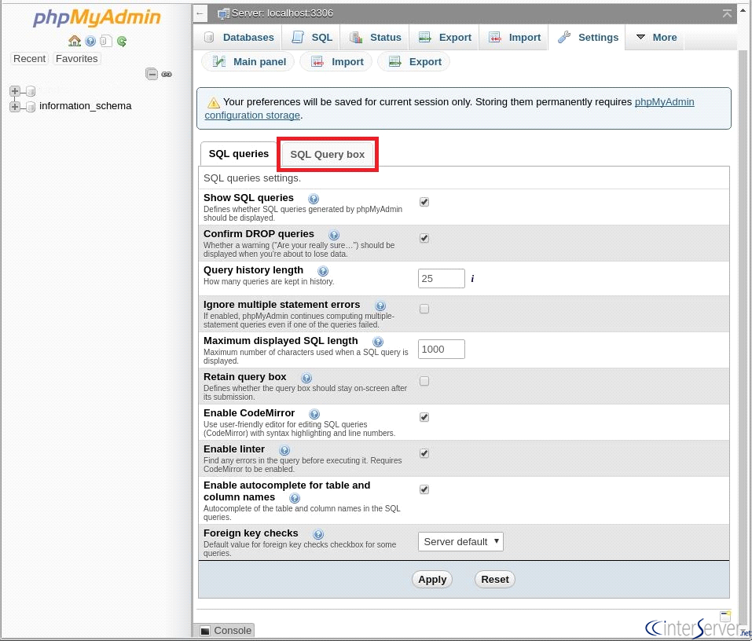Follow the phpMyAdmin configuration storage link
The width and height of the screenshot is (752, 641).
coord(449,108)
